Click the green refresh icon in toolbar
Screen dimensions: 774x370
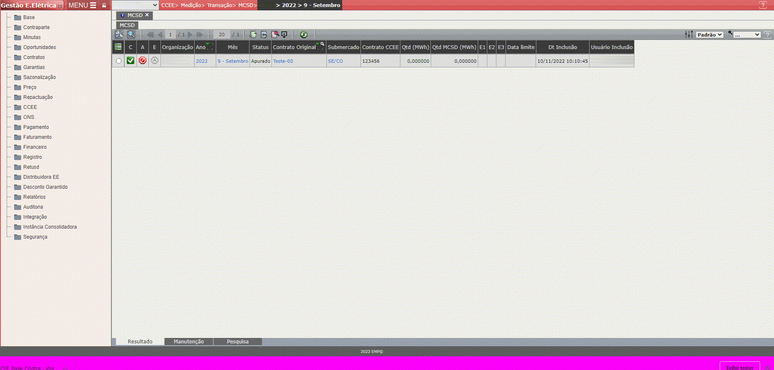tap(304, 35)
